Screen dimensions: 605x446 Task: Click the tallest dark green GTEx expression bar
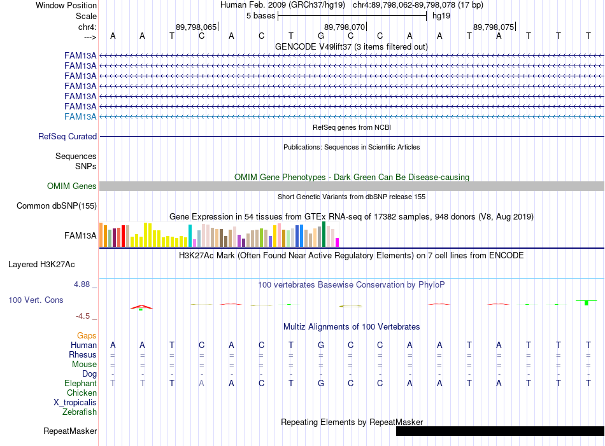[324, 234]
